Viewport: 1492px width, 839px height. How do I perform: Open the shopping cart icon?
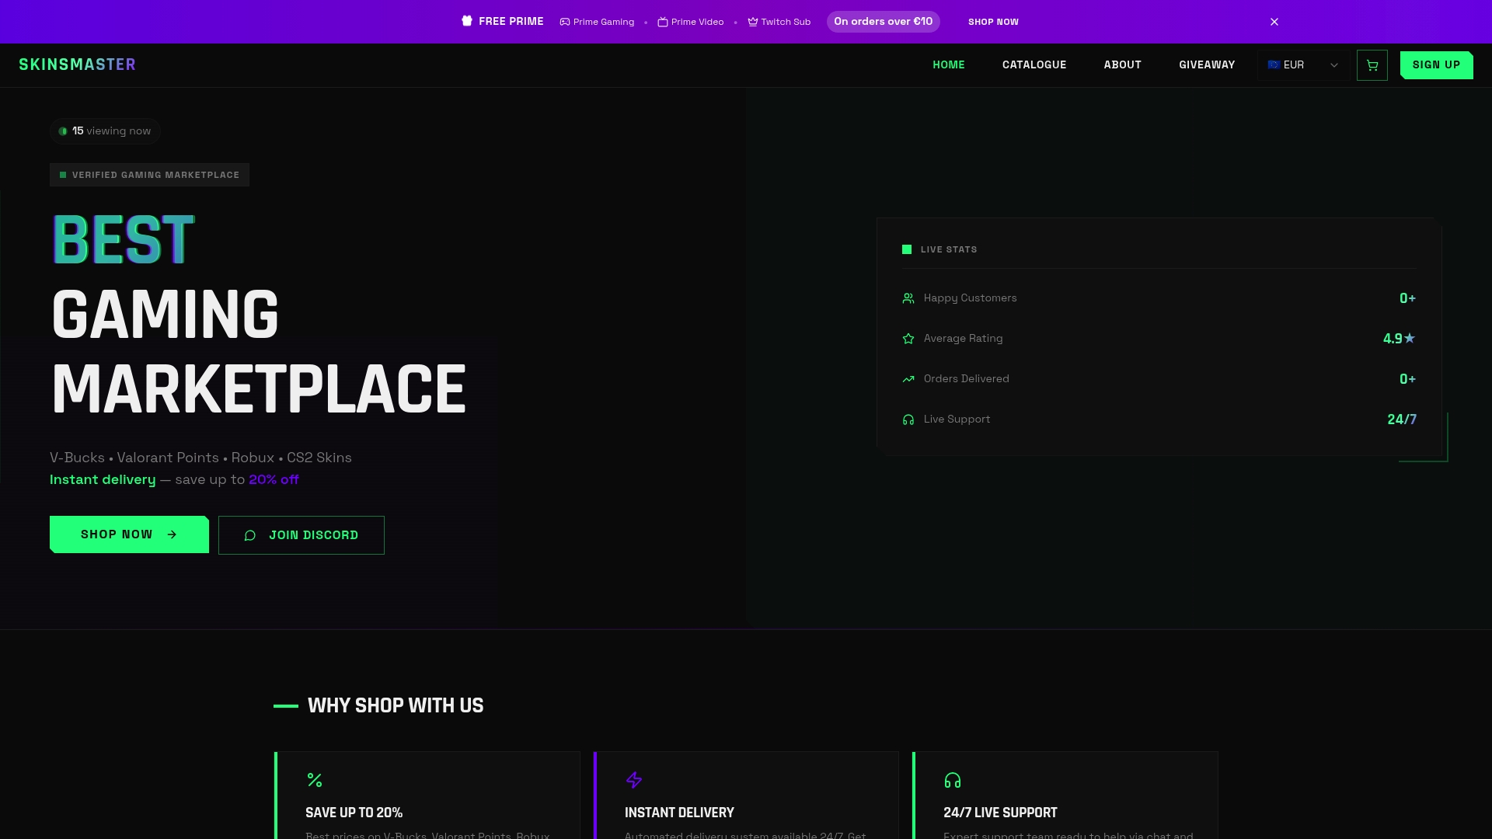click(x=1372, y=65)
